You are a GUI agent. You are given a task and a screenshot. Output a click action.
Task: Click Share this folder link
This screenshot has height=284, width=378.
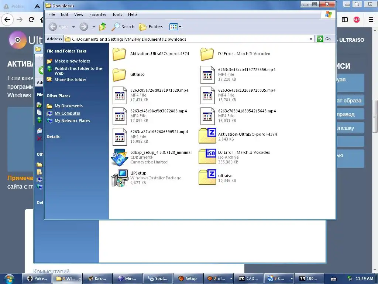70,80
